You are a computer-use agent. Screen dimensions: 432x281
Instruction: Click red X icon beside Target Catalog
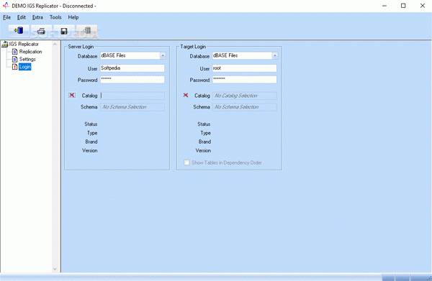(186, 95)
